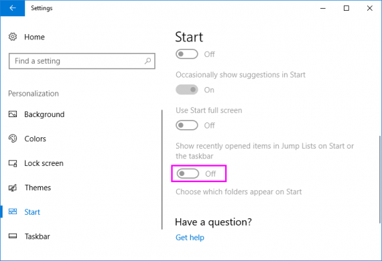382x261 pixels.
Task: Click the Find a setting search box
Action: [x=82, y=61]
